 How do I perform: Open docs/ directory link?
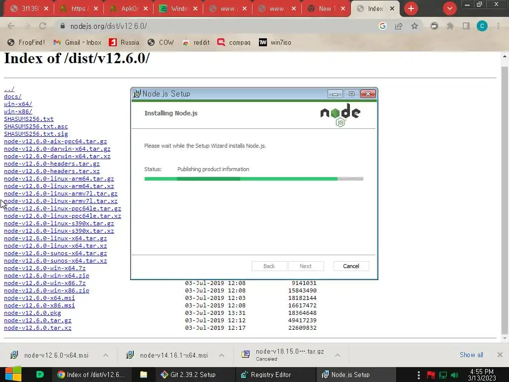click(12, 96)
